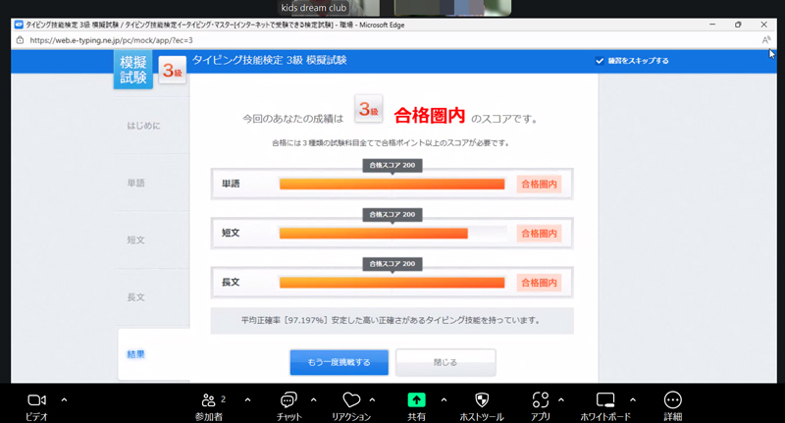Click the Edge browser icon in title bar
Image resolution: width=785 pixels, height=423 pixels.
tap(19, 25)
